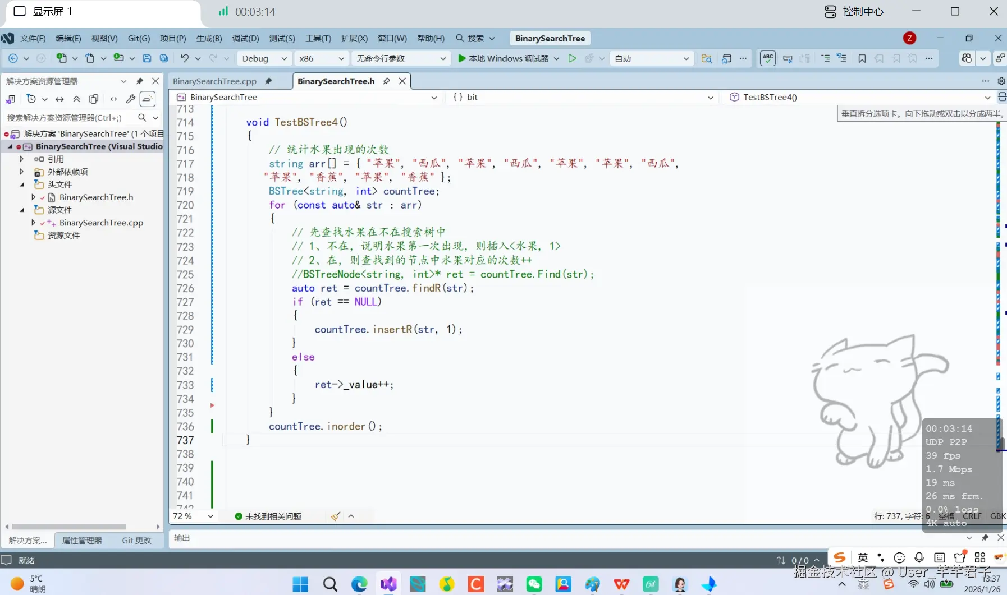Screen dimensions: 1007x595
Task: Click the Save All icon
Action: (x=164, y=58)
